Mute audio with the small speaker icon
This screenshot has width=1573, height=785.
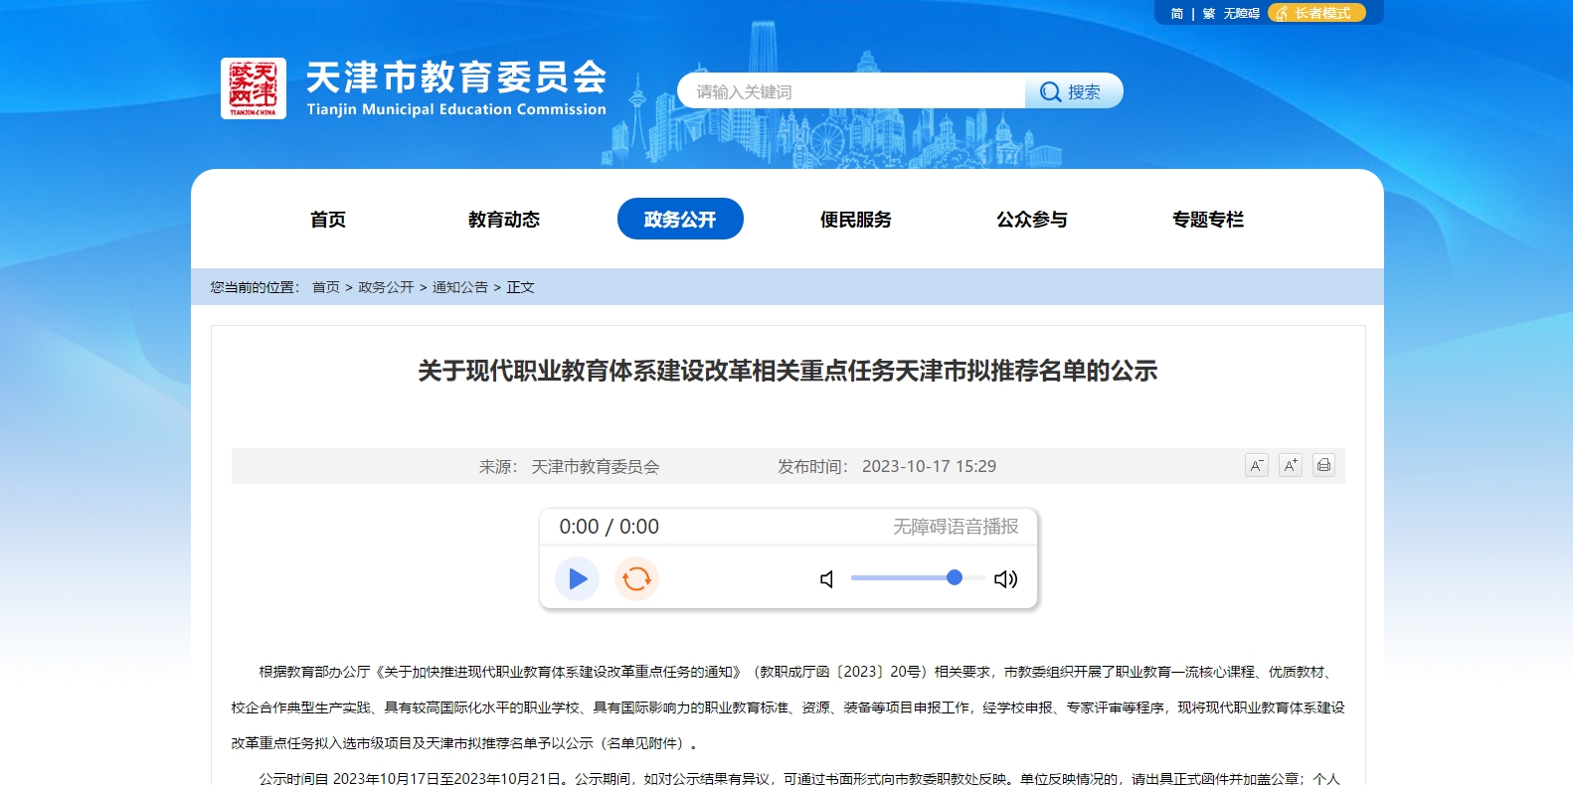pyautogui.click(x=826, y=579)
